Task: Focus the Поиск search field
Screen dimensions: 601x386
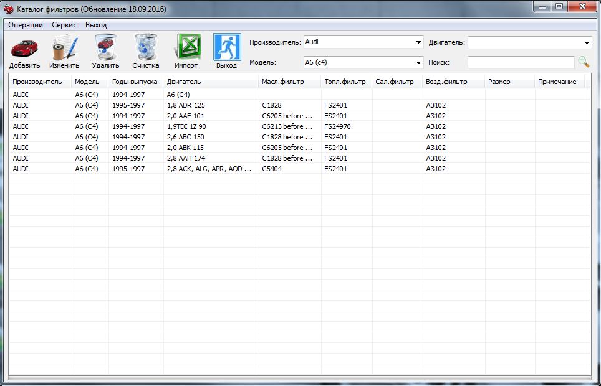Action: pyautogui.click(x=521, y=62)
